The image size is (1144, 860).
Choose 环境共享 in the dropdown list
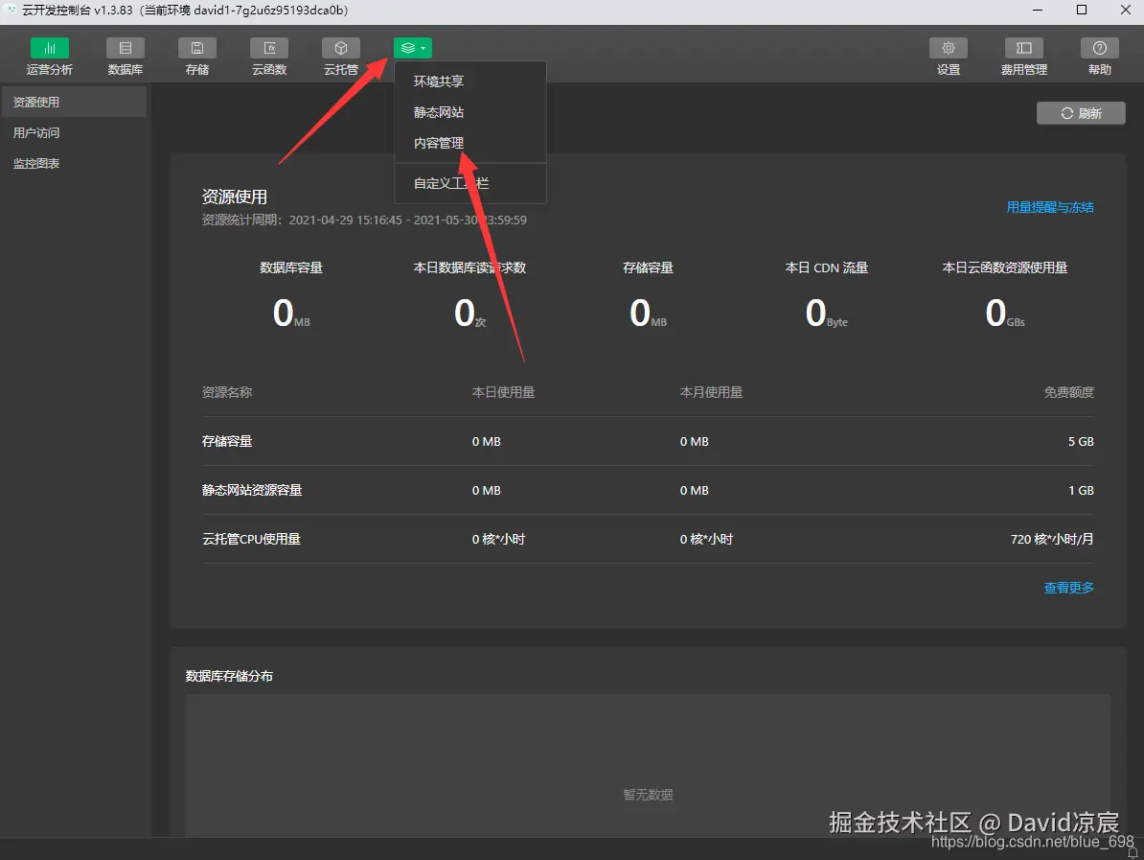pos(438,81)
